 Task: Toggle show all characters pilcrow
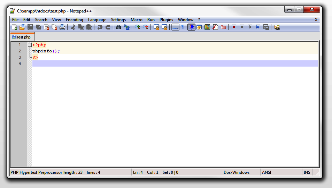[x=183, y=27]
